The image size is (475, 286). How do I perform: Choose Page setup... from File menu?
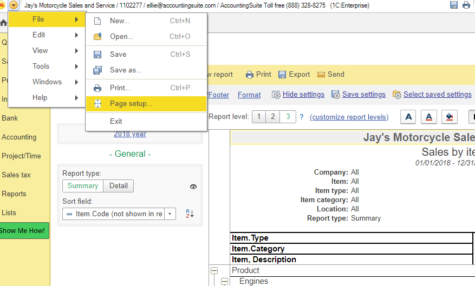146,104
